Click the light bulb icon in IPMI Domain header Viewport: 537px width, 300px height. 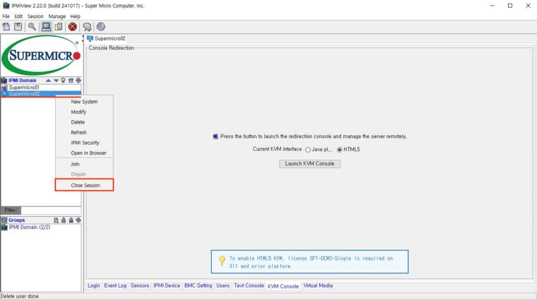(63, 81)
